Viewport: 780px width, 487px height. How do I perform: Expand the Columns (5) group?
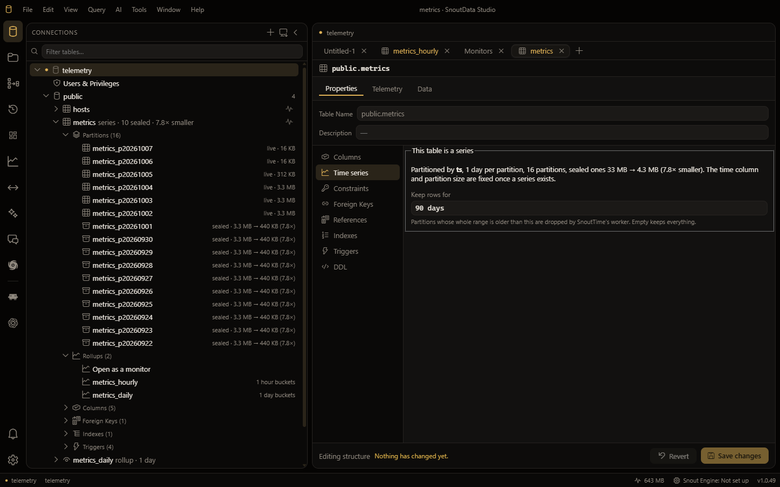[x=66, y=407]
